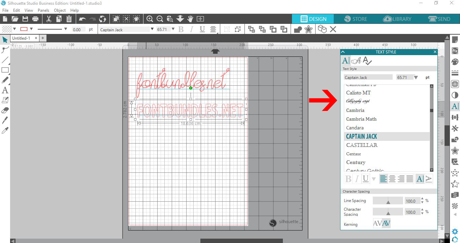The height and width of the screenshot is (243, 460).
Task: Click the Weld shapes icon
Action: [x=298, y=30]
